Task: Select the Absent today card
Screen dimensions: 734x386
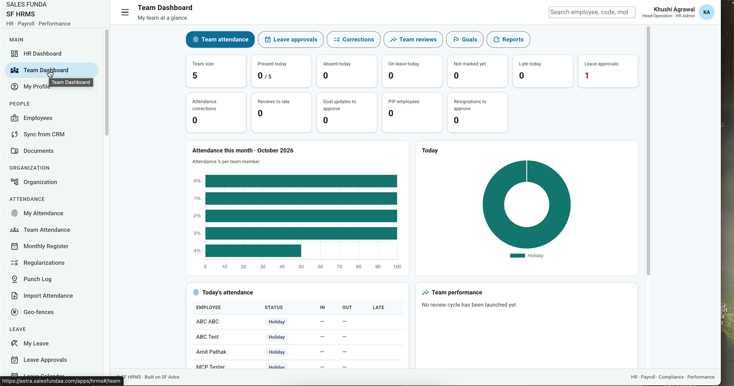Action: pyautogui.click(x=347, y=71)
